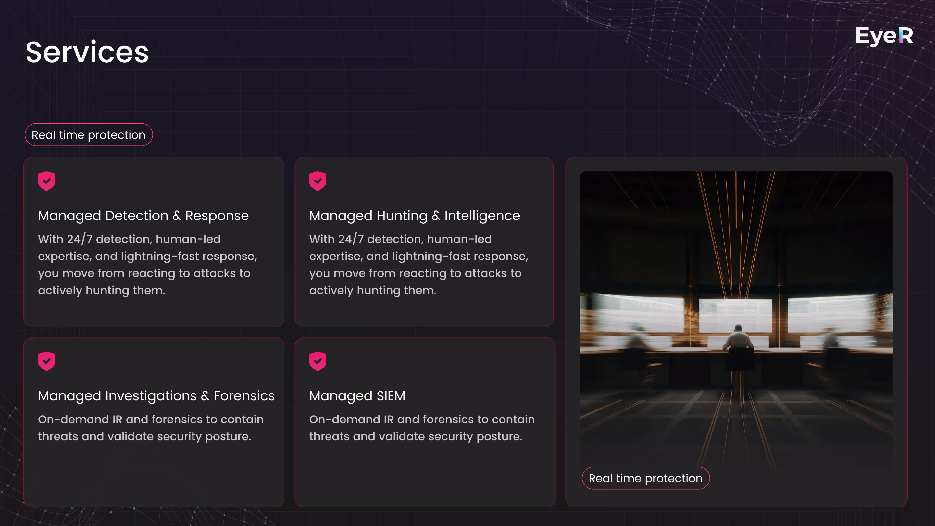The width and height of the screenshot is (935, 526).
Task: Click description text under Managed Investigations & Forensics
Action: click(x=151, y=428)
